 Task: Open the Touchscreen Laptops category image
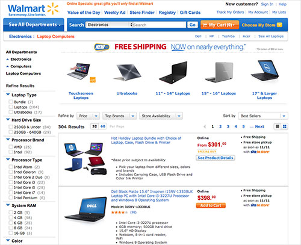pyautogui.click(x=81, y=73)
